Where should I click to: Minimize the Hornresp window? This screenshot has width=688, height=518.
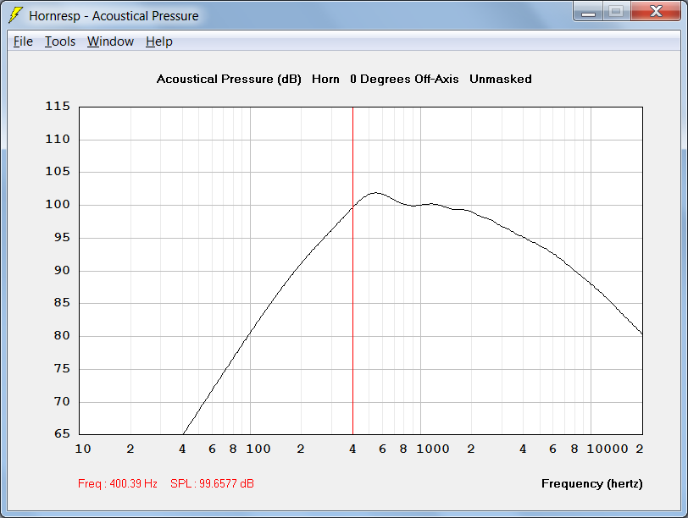pos(588,11)
